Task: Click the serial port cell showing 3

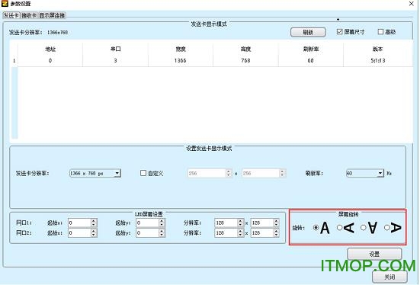Action: tap(115, 60)
